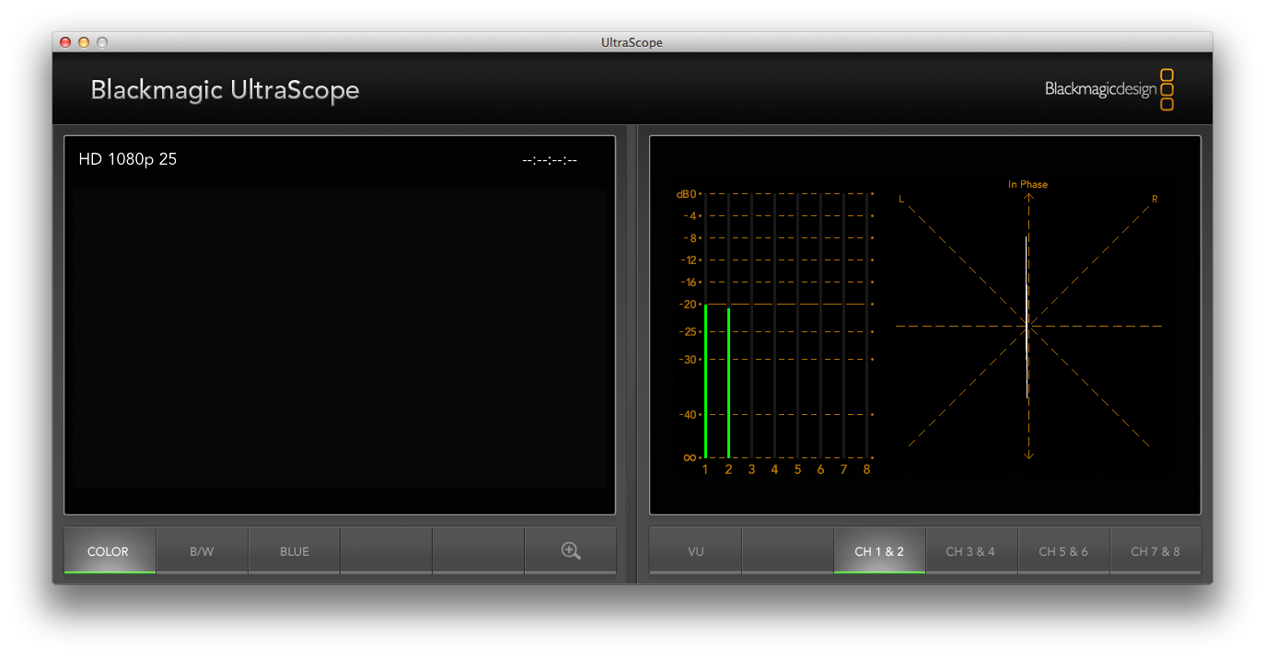This screenshot has height=657, width=1265.
Task: Click the HD 1080p 25 format label
Action: coord(128,159)
